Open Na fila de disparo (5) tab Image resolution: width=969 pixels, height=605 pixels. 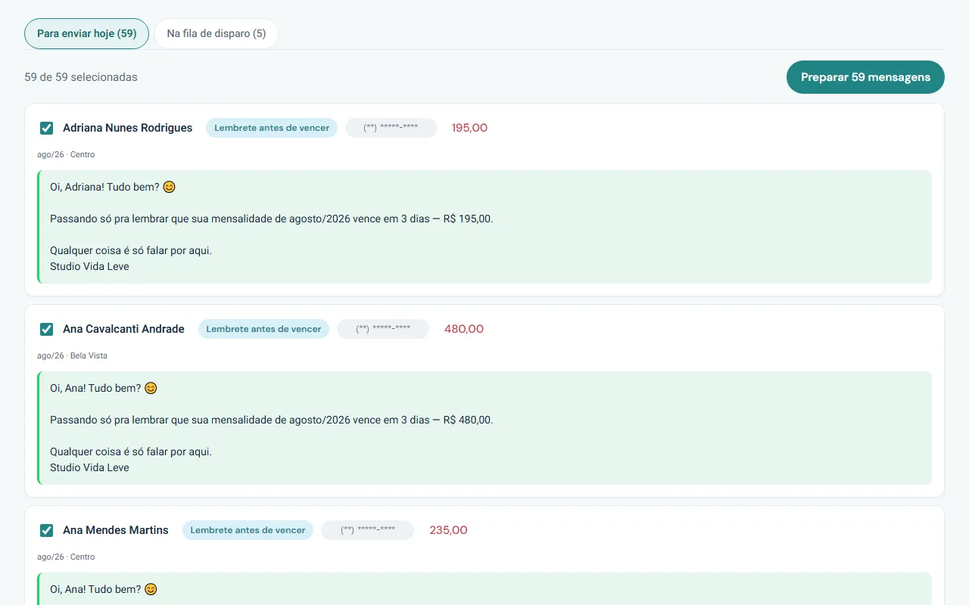pos(217,34)
